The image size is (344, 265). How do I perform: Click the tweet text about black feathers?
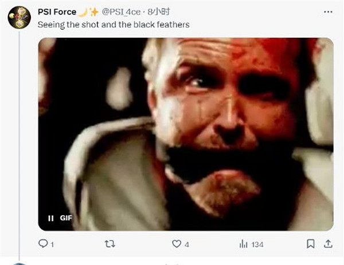tap(114, 25)
